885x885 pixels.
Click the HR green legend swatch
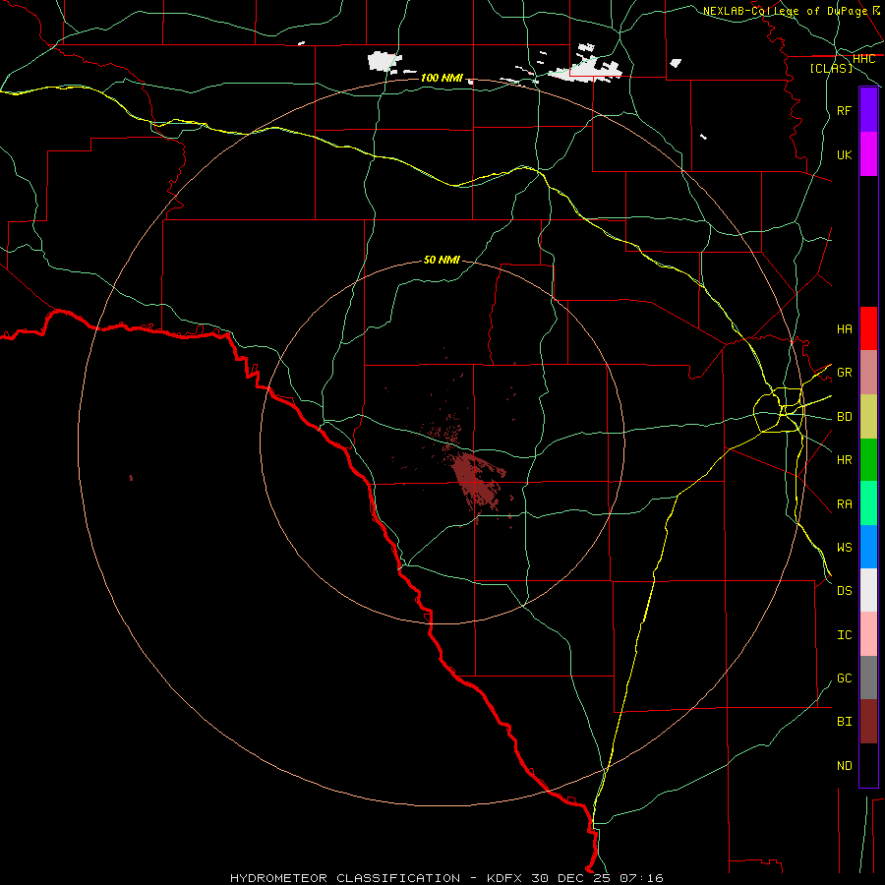click(868, 459)
